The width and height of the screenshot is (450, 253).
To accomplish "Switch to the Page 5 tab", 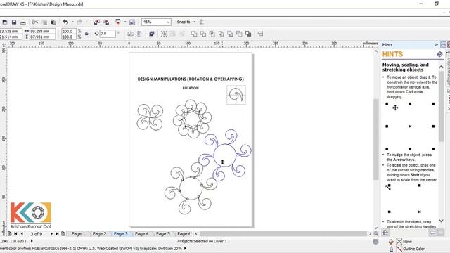I will coord(163,234).
